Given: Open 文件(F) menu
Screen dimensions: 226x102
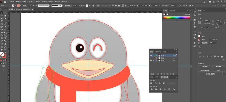Looking at the screenshot, I should coord(12,2).
